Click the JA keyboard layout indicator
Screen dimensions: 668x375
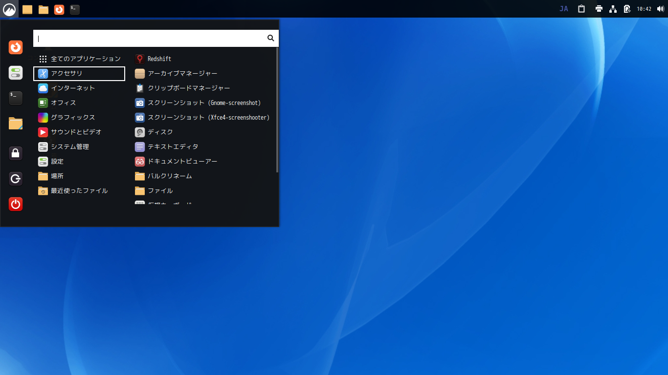click(564, 9)
